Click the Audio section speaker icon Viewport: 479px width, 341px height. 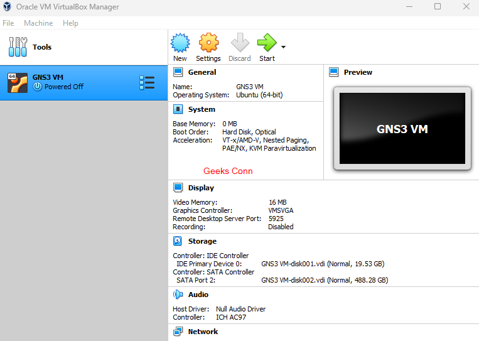click(x=178, y=295)
